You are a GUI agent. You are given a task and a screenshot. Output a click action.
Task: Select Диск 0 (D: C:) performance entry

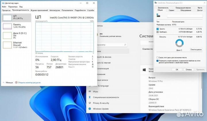click(x=16, y=35)
